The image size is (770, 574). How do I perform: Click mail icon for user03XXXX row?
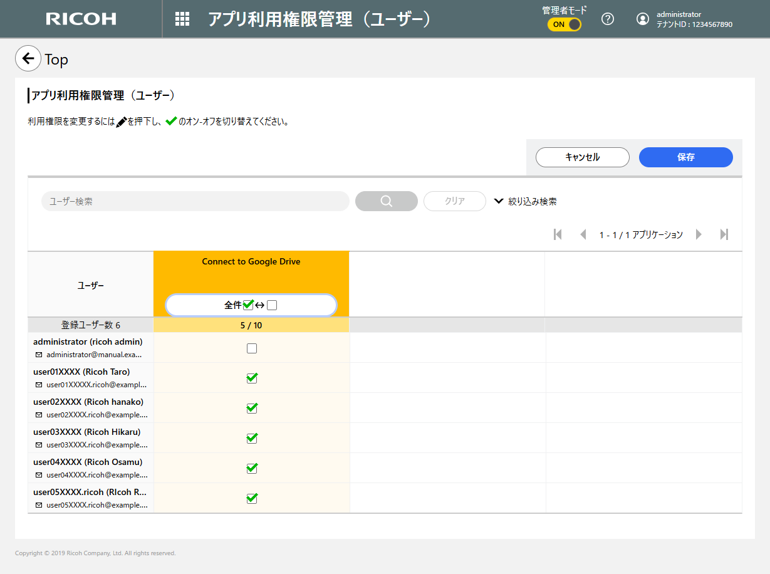click(39, 445)
